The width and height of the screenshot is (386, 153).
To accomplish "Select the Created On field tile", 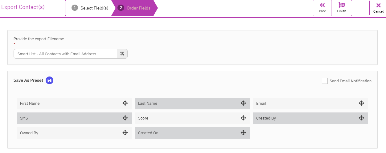I will (192, 133).
